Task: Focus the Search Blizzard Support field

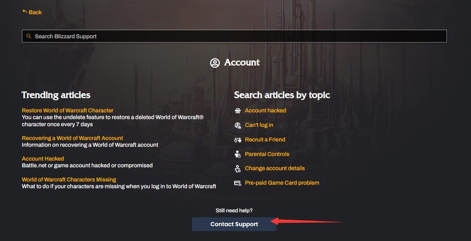Action: pos(234,36)
